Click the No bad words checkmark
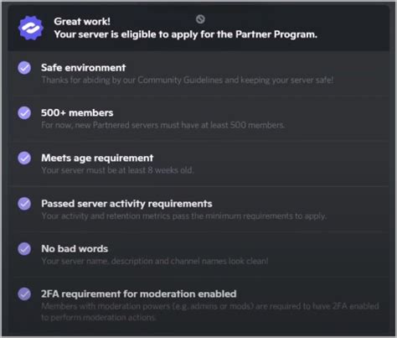This screenshot has height=338, width=397. click(24, 249)
